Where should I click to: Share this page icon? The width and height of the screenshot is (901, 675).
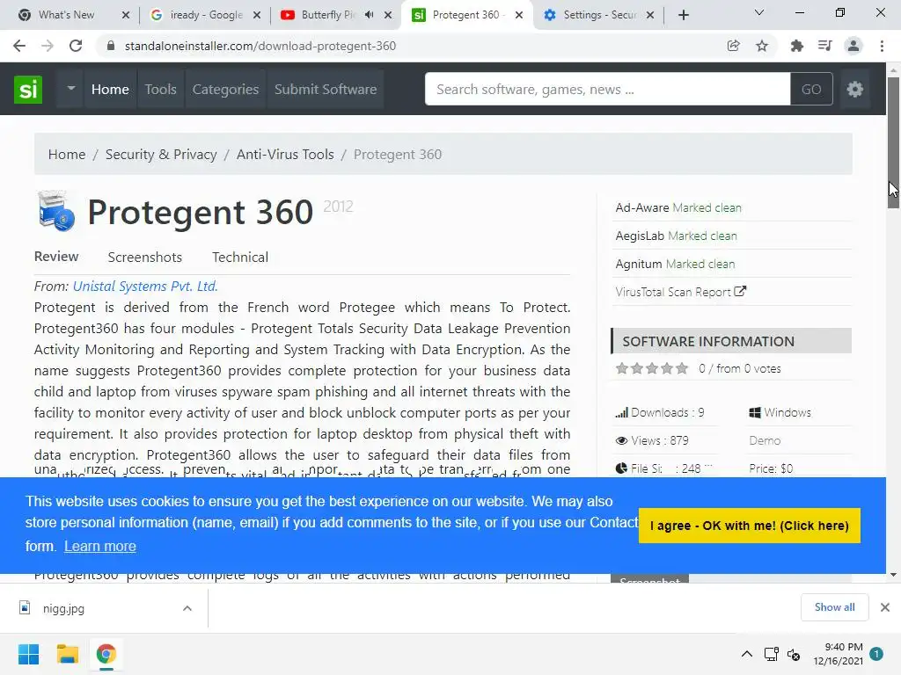tap(733, 46)
